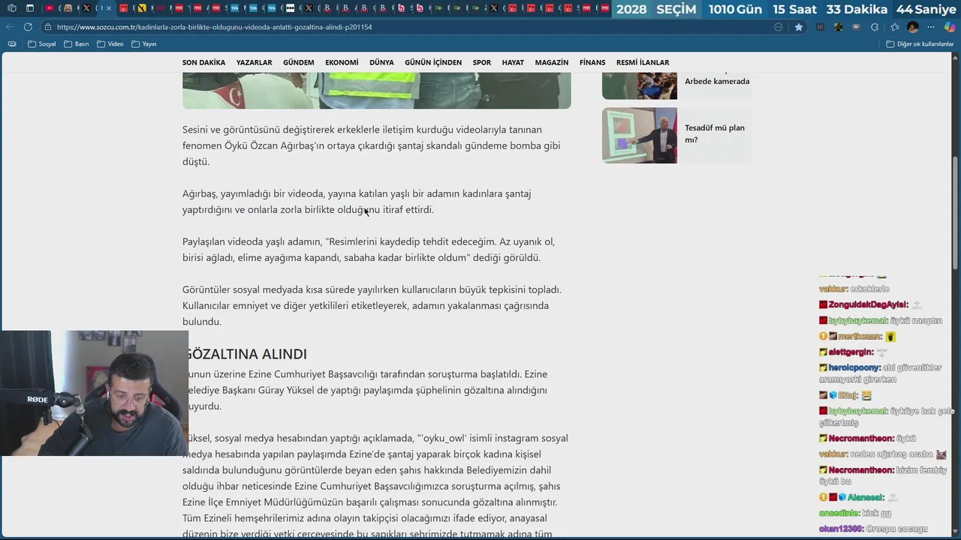Screen dimensions: 961x540
Task: View site information via lock icon
Action: [x=47, y=27]
